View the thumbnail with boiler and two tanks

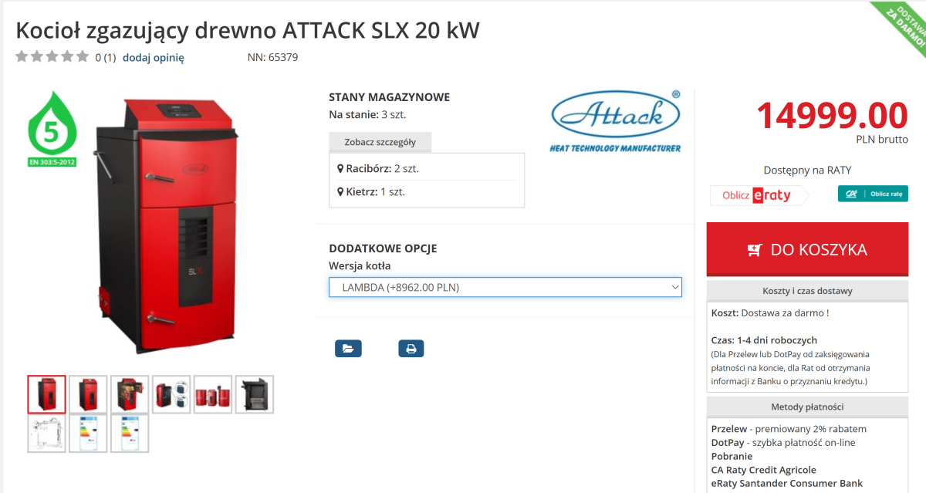[171, 394]
